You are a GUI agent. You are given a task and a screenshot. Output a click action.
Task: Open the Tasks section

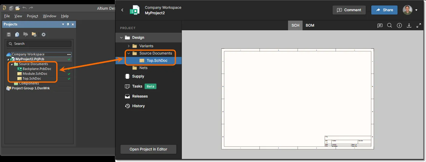point(137,86)
